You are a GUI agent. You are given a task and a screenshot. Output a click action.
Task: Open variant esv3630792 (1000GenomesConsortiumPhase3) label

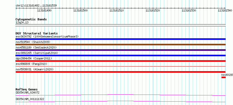click(x=47, y=36)
